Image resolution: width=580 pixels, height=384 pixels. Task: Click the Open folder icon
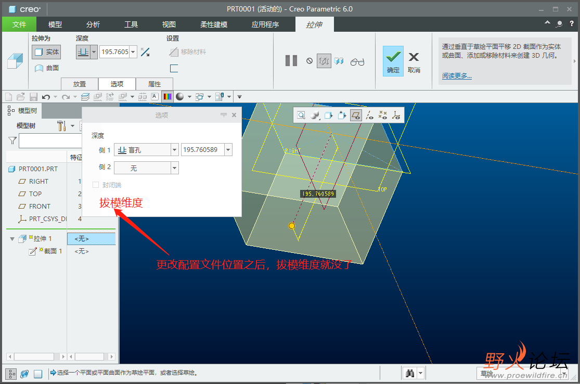pyautogui.click(x=21, y=97)
